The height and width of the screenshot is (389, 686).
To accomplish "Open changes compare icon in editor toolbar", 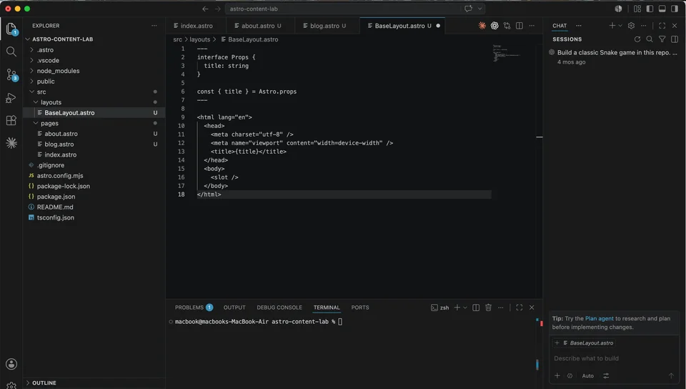I will tap(507, 26).
